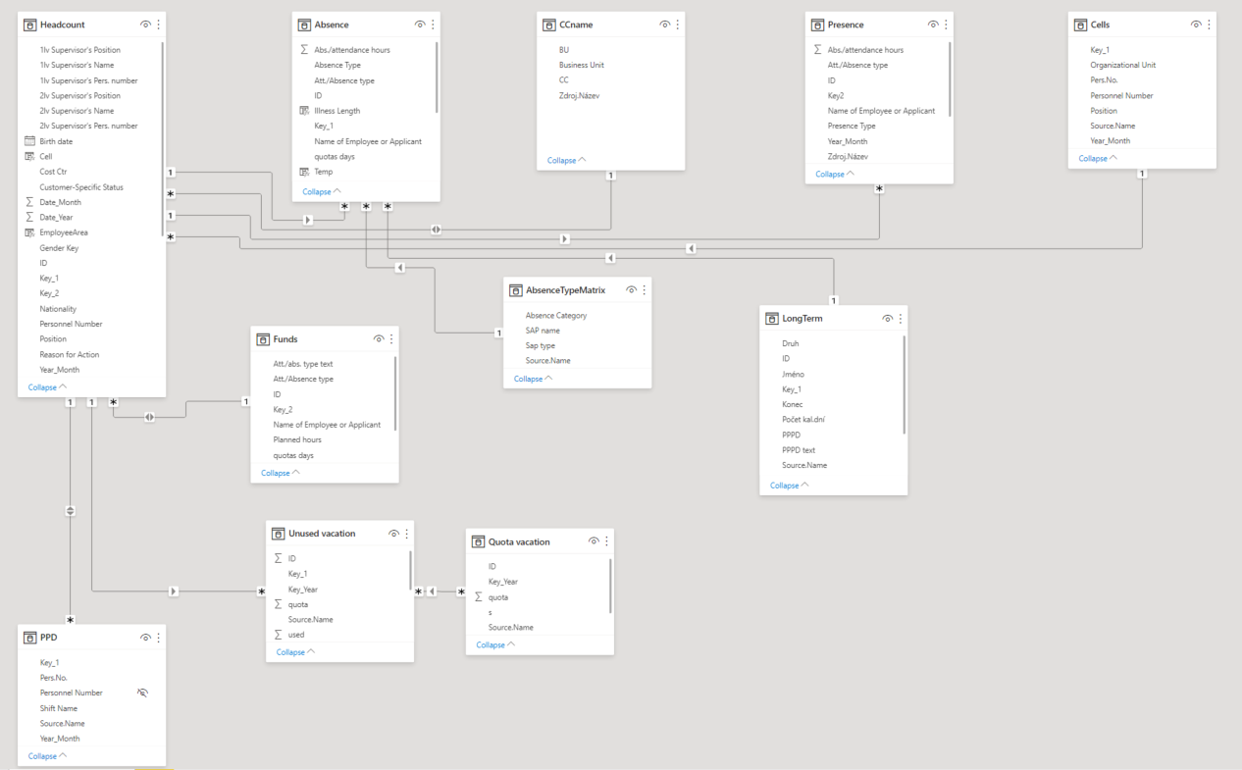Collapse the Unused vacation table card

coord(295,652)
